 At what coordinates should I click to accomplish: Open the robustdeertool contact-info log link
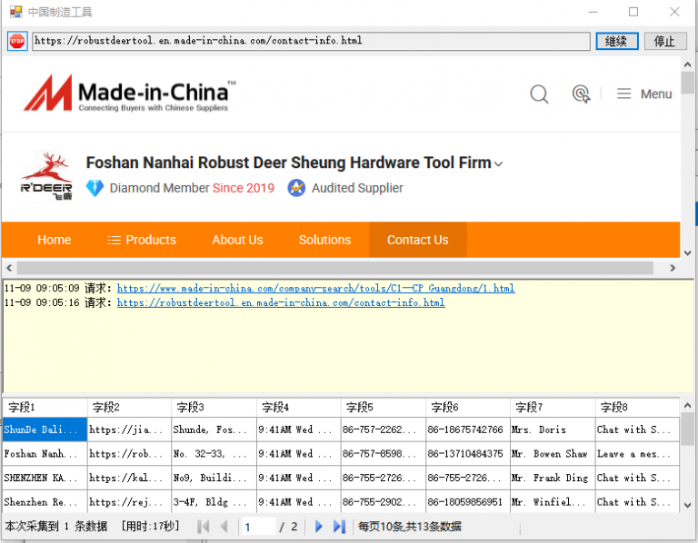[281, 303]
